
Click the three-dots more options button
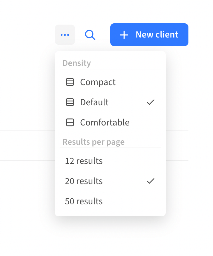[x=65, y=35]
